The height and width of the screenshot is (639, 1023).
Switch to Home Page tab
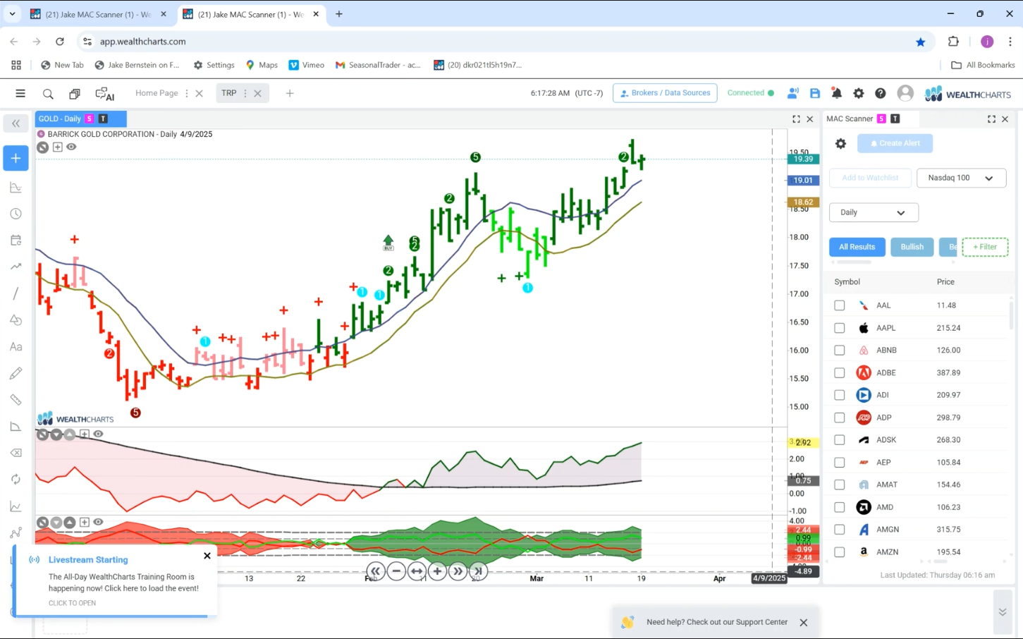tap(157, 93)
